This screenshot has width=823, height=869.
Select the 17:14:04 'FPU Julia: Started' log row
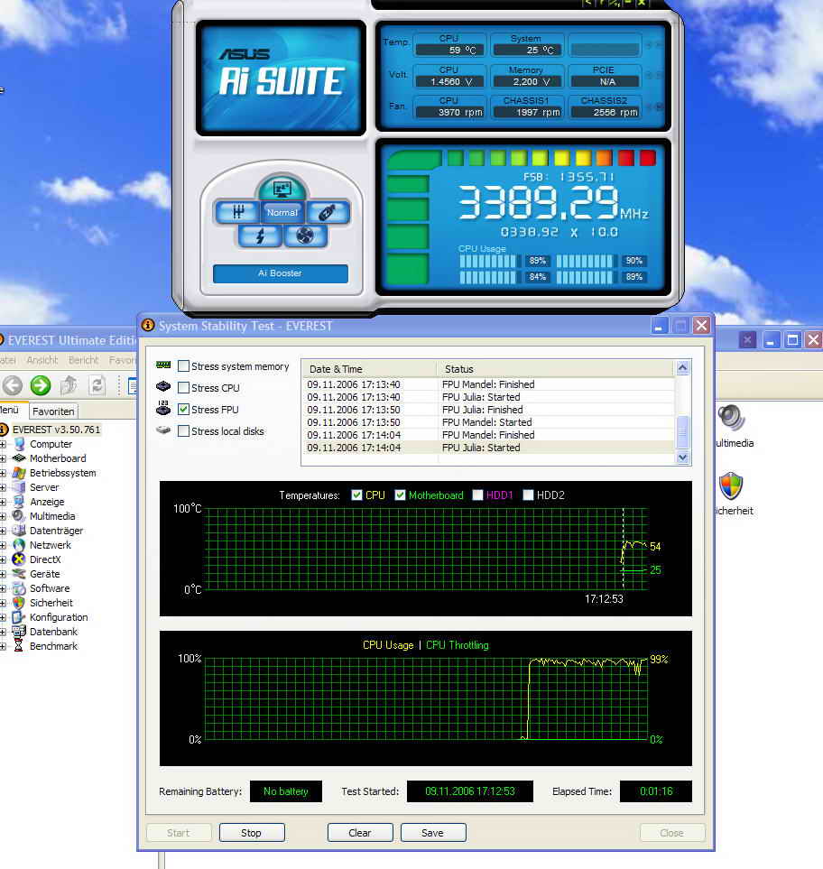(487, 448)
